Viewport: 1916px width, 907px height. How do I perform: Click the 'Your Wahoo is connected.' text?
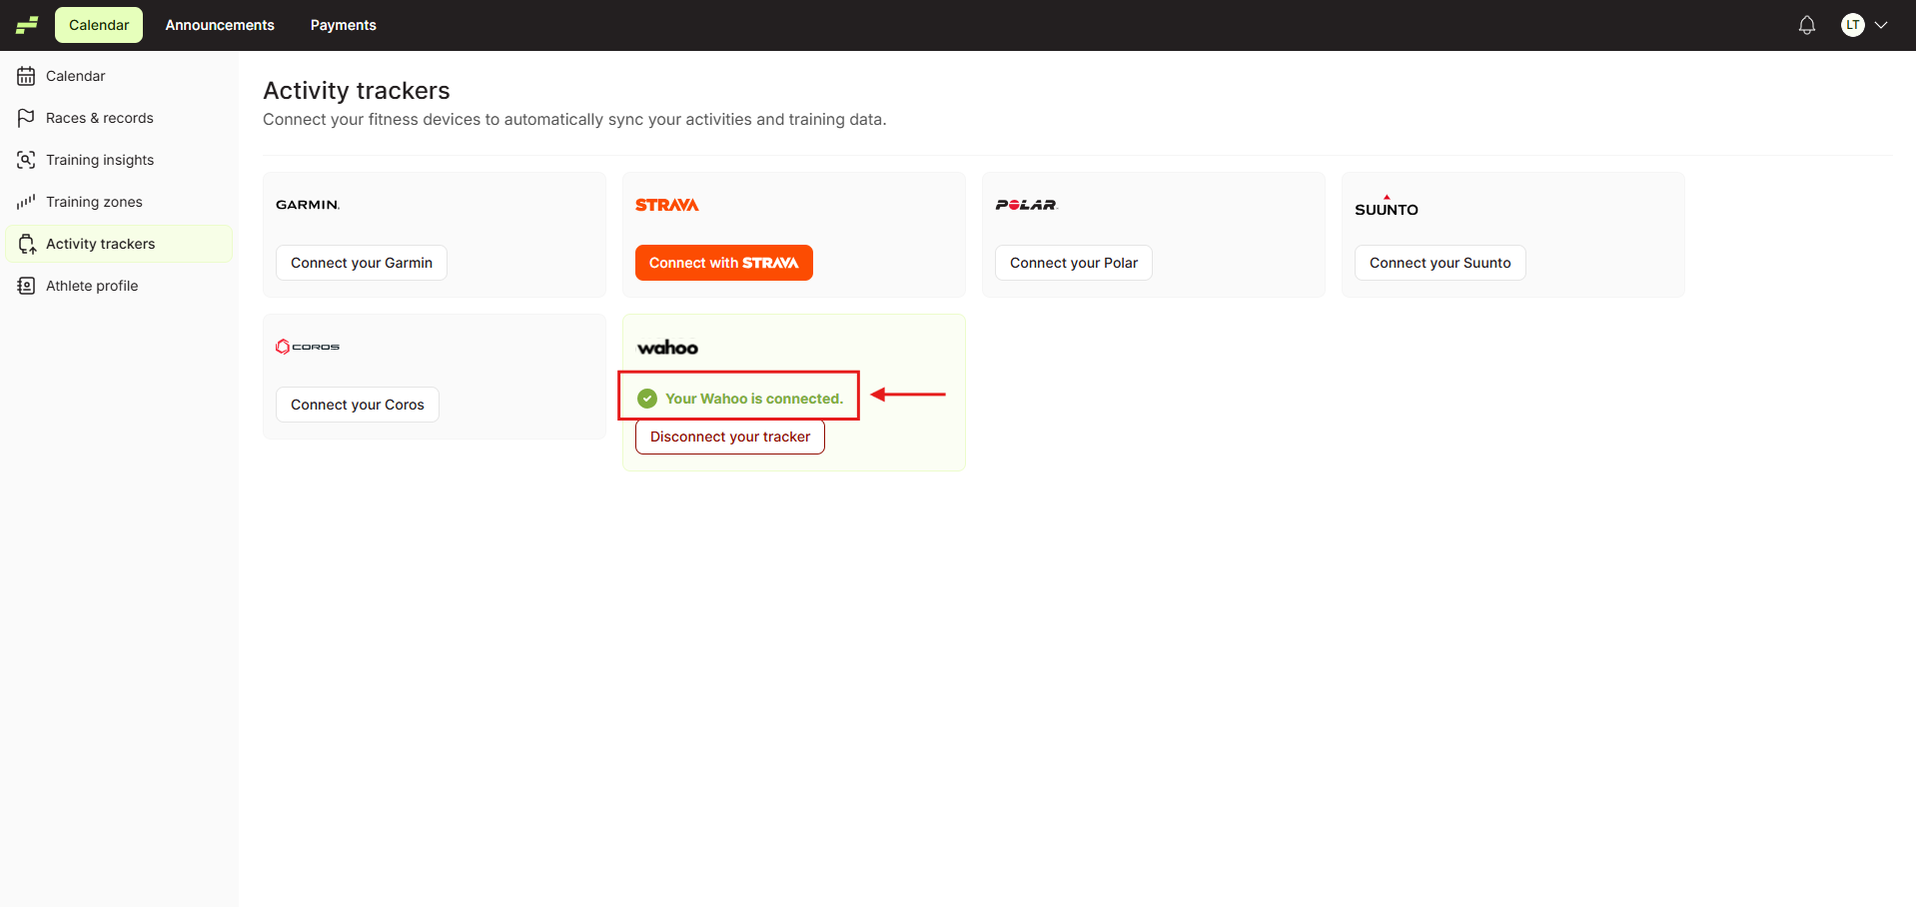(754, 399)
